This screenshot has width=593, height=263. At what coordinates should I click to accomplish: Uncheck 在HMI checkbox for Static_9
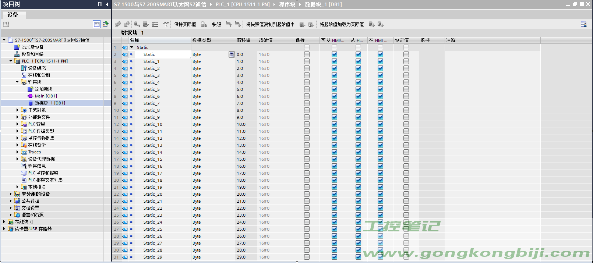[x=380, y=117]
